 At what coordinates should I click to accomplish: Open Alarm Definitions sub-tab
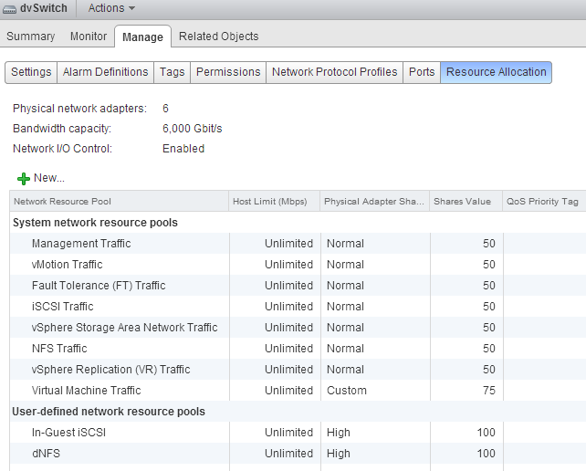click(105, 72)
